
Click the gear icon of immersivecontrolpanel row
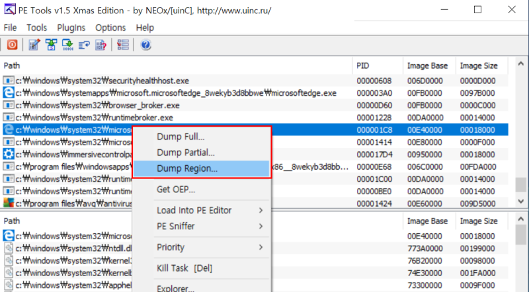click(x=9, y=154)
